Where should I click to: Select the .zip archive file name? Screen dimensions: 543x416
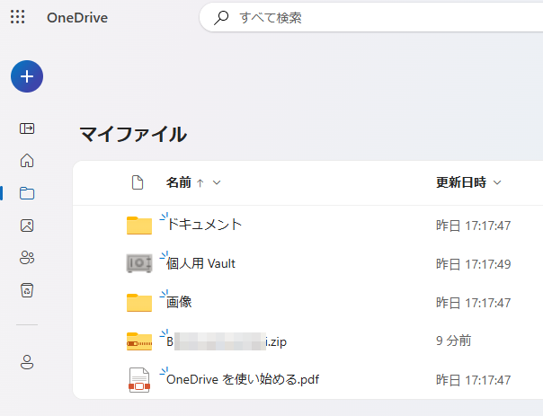pyautogui.click(x=227, y=341)
